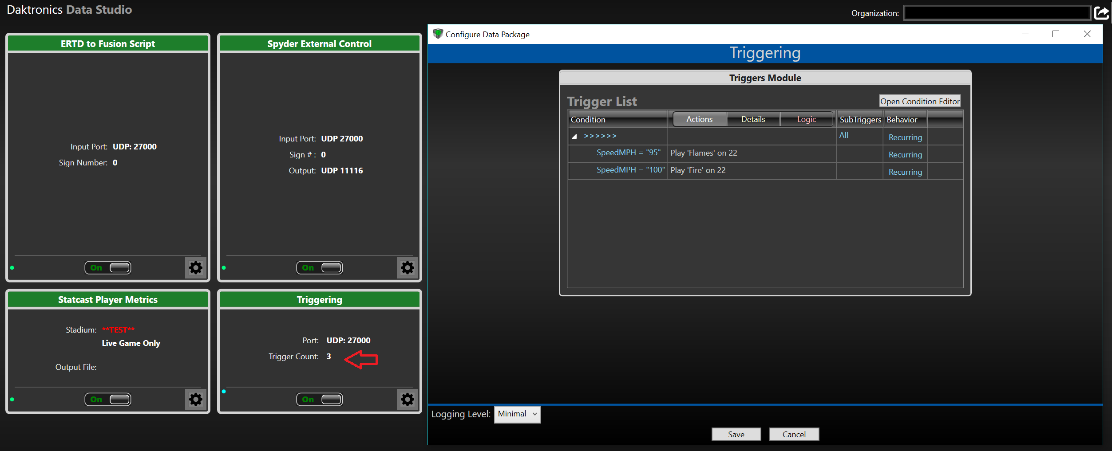The image size is (1112, 451).
Task: Save the data package configuration
Action: coord(736,434)
